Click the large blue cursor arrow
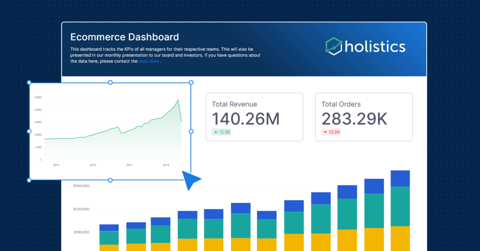This screenshot has height=251, width=480. [190, 180]
